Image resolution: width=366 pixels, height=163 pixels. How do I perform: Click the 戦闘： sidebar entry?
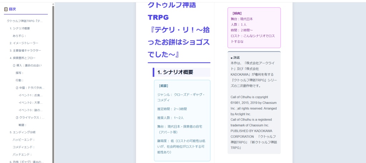point(23,125)
